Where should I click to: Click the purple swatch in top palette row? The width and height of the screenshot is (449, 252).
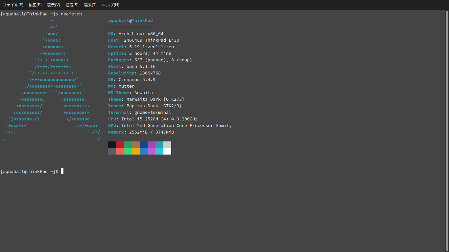click(152, 145)
